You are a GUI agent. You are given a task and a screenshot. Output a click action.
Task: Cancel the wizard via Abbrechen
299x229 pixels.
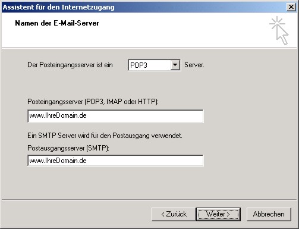(x=269, y=214)
